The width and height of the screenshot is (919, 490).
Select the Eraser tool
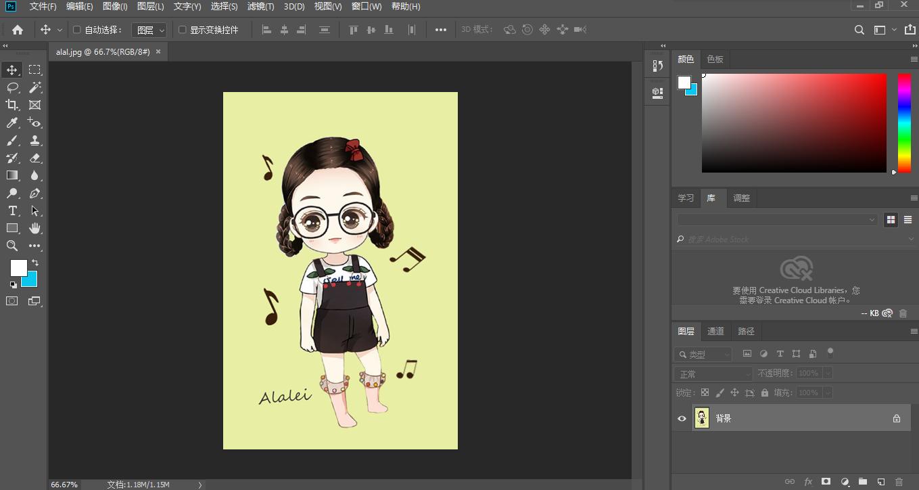(34, 158)
